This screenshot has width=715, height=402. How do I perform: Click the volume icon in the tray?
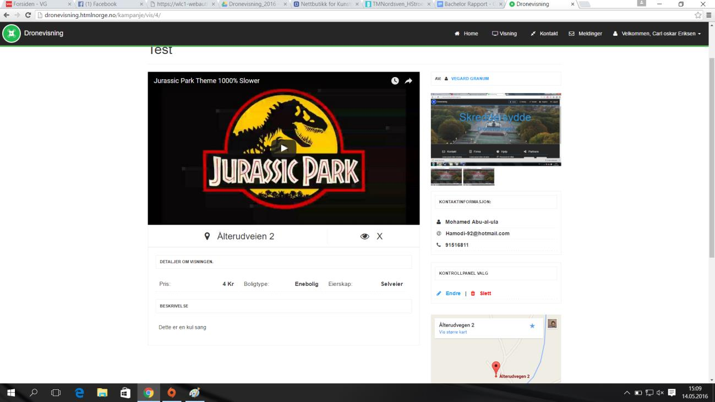[x=660, y=393]
